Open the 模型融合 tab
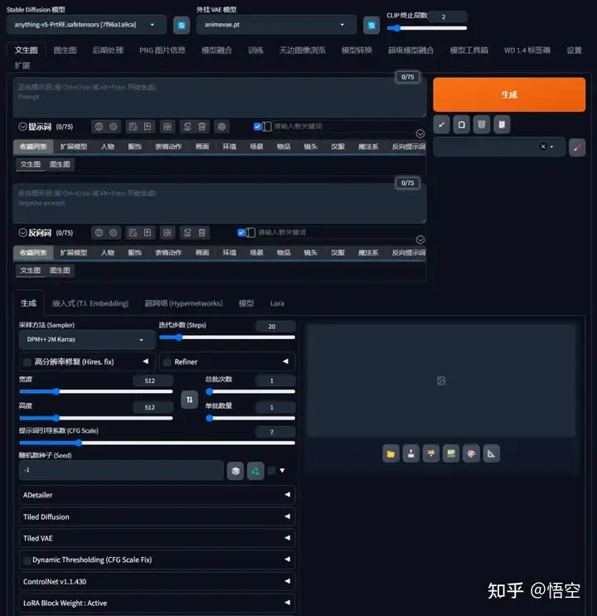The image size is (597, 616). click(216, 51)
